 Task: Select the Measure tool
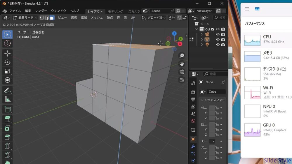pyautogui.click(x=7, y=99)
